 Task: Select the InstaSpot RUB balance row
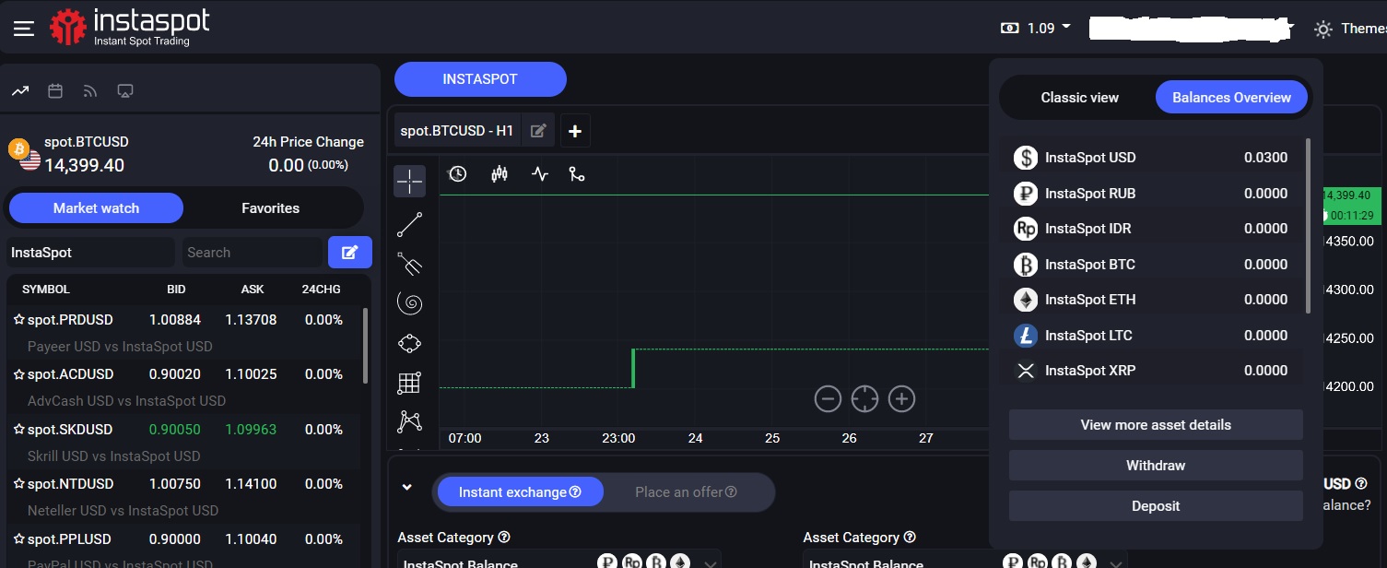point(1151,194)
